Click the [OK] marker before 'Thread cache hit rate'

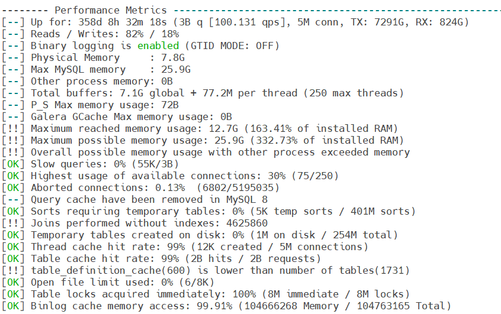13,247
